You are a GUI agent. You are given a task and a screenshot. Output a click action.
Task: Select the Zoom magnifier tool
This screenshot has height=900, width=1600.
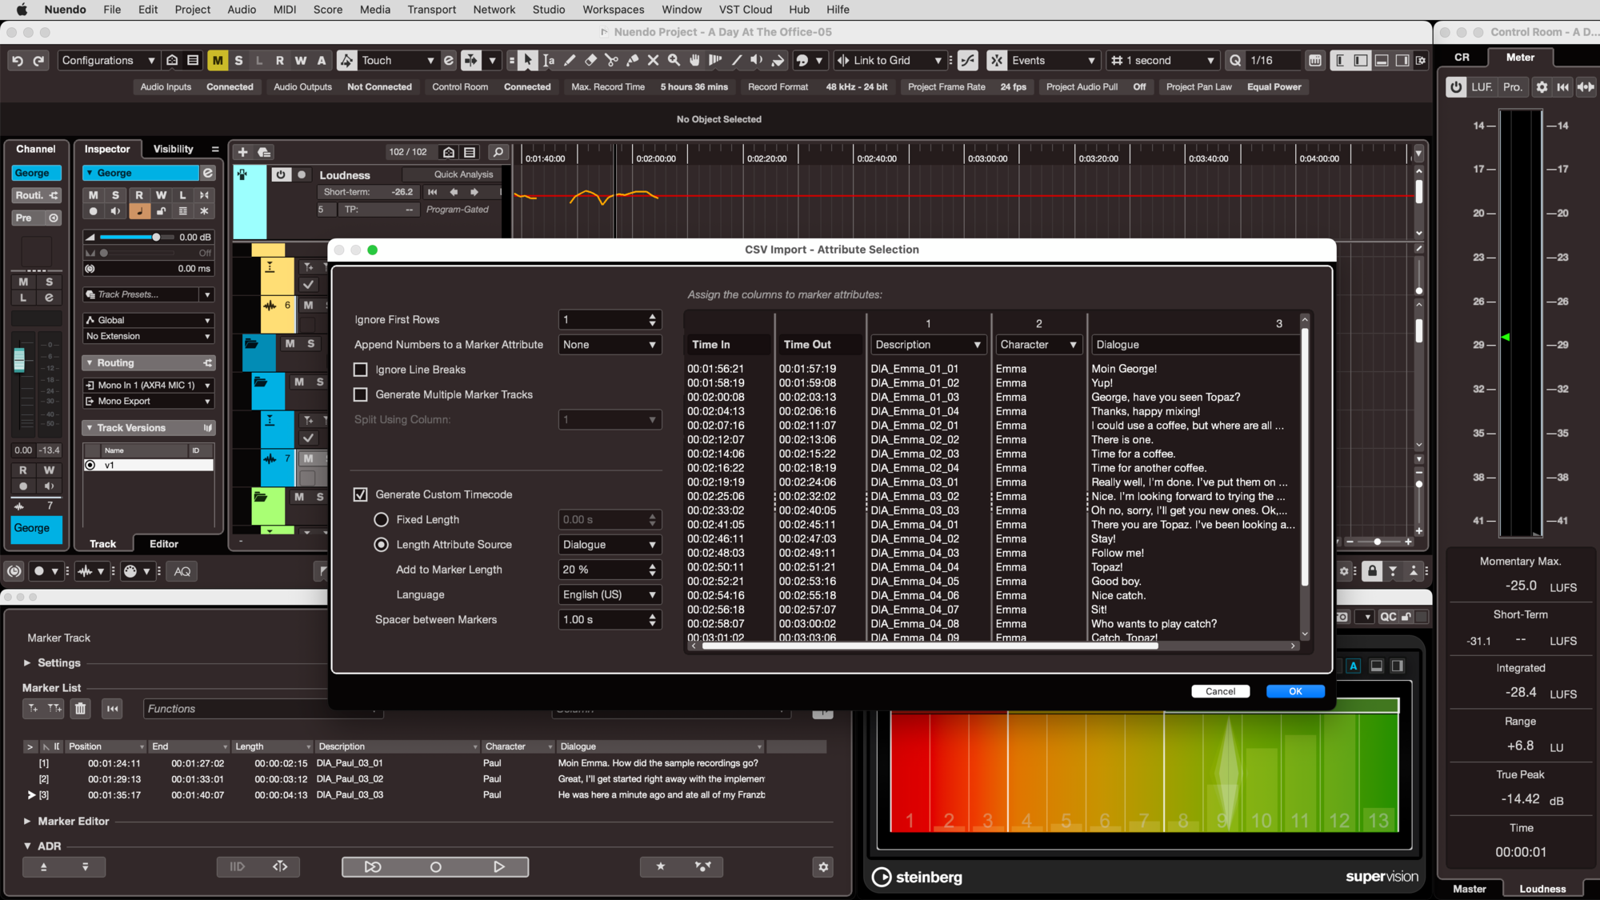click(x=674, y=60)
